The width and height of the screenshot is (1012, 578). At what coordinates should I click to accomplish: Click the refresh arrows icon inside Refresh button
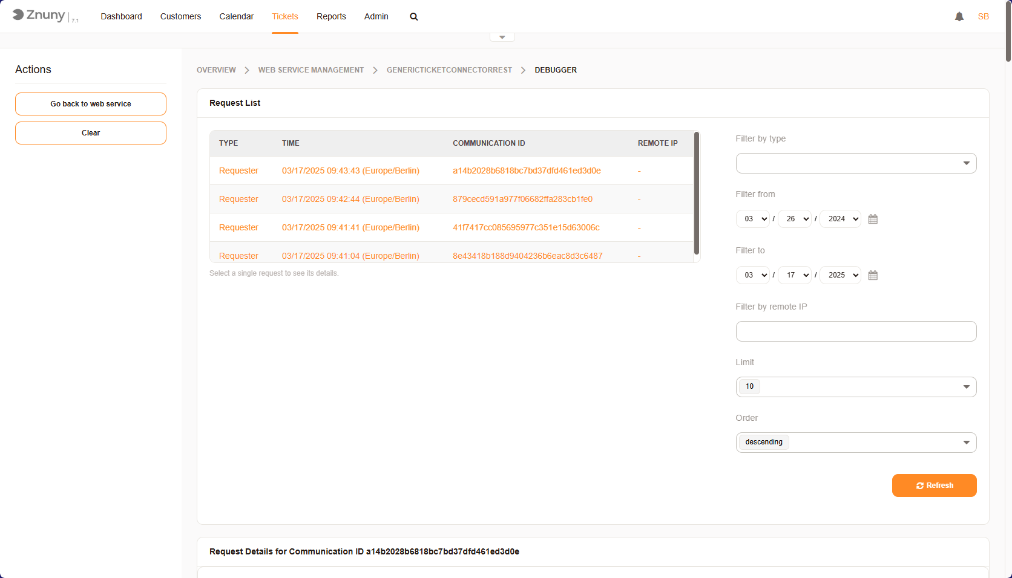point(919,485)
